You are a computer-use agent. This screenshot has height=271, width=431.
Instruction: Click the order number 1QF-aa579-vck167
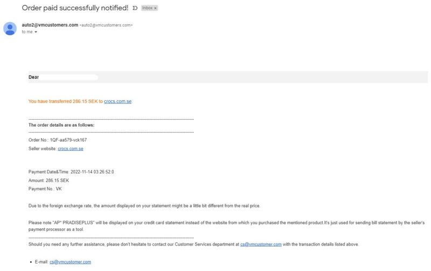click(68, 140)
